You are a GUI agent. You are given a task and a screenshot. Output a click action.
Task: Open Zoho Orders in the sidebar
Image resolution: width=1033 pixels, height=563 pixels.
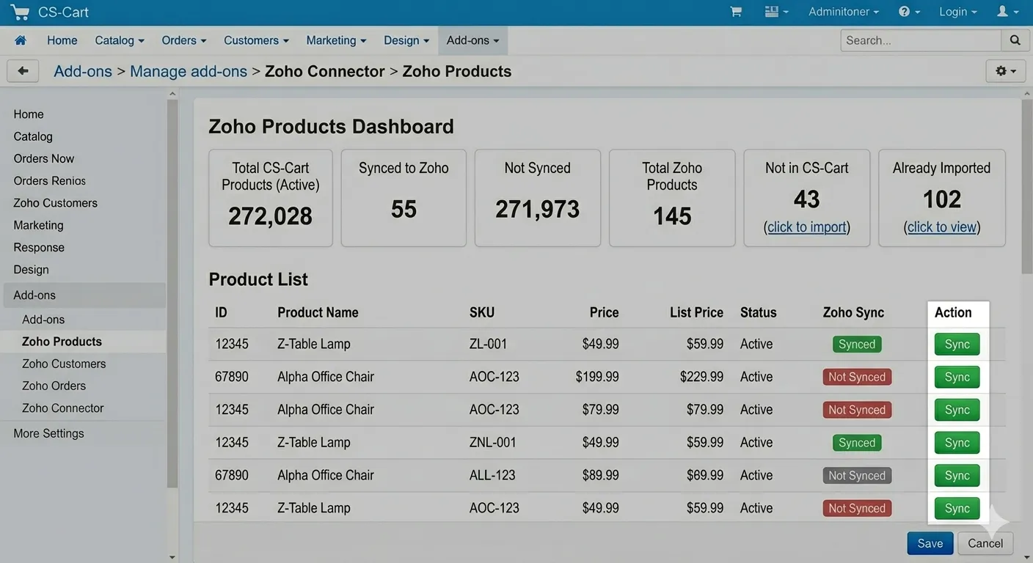point(54,386)
